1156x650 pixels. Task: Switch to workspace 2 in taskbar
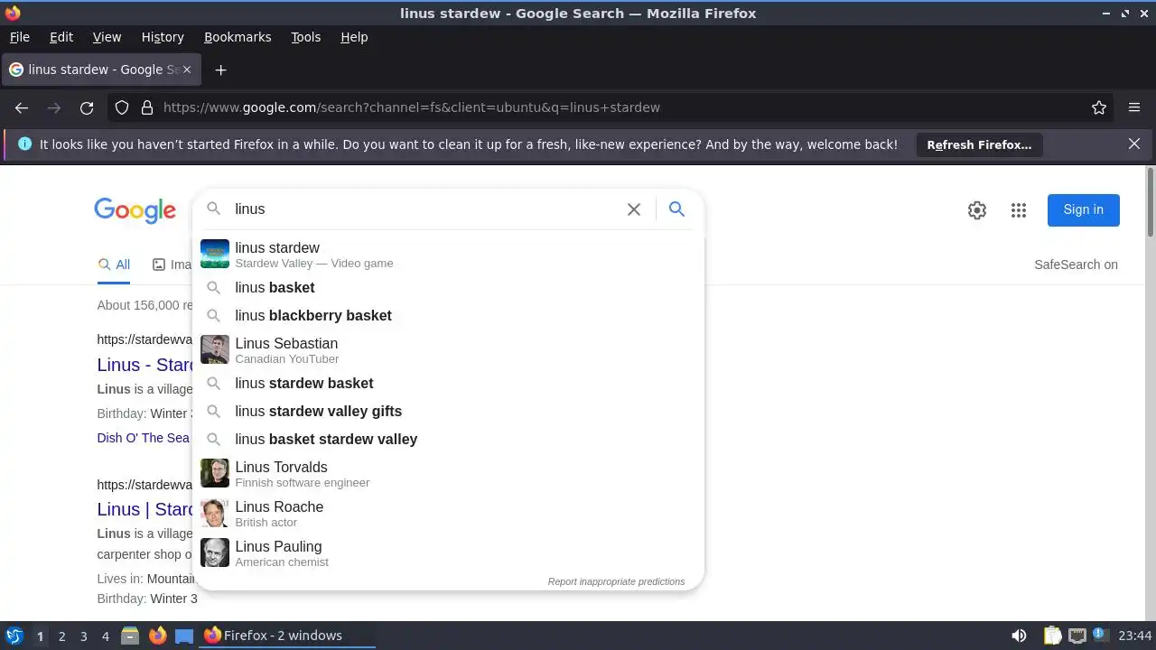tap(61, 636)
